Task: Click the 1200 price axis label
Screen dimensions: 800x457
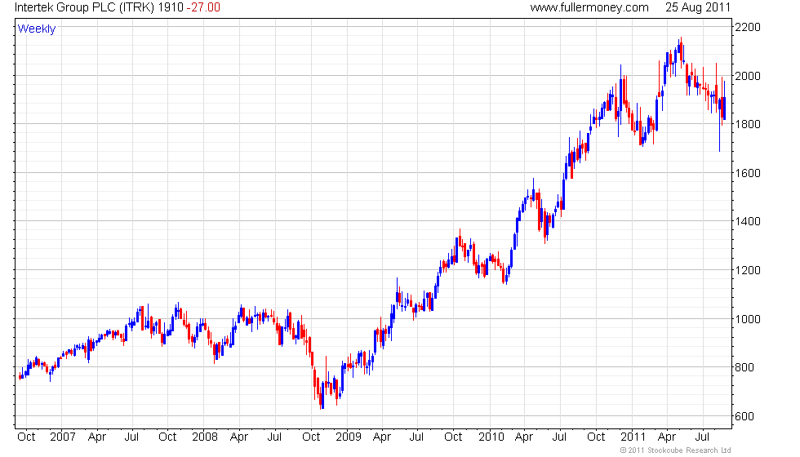Action: 748,270
